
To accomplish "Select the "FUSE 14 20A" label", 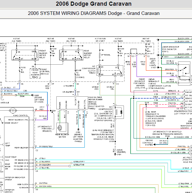I will [x=54, y=51].
